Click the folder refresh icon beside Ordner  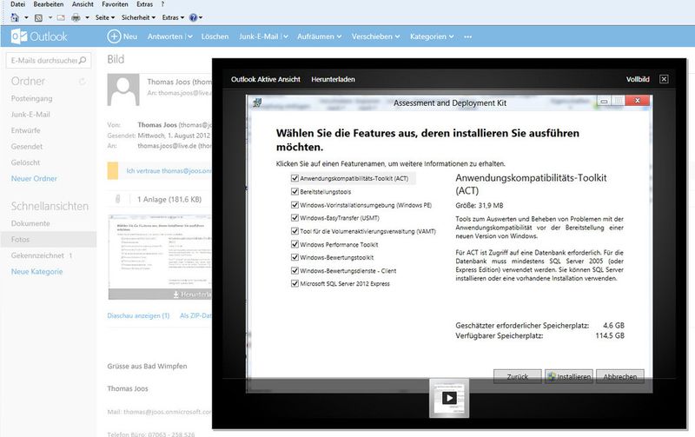click(x=82, y=81)
